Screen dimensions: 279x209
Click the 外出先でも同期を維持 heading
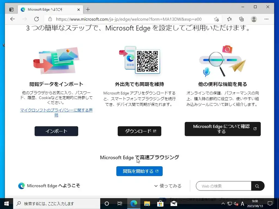tap(139, 84)
